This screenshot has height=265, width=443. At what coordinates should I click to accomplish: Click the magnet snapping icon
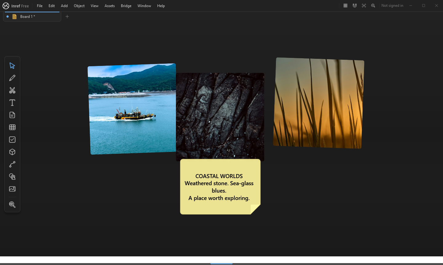click(355, 6)
